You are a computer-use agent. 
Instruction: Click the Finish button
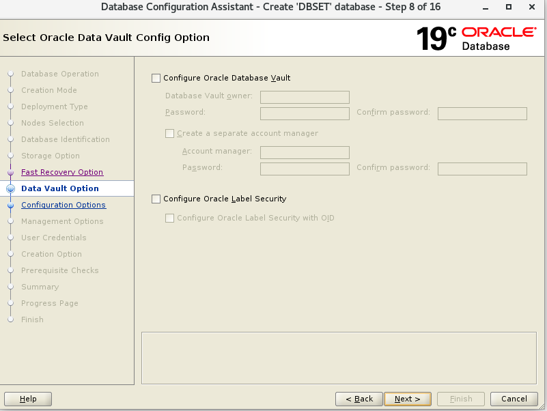click(461, 399)
